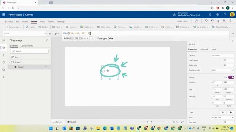The image size is (236, 132).
Task: Switch to the Advanced properties tab
Action: tap(204, 49)
